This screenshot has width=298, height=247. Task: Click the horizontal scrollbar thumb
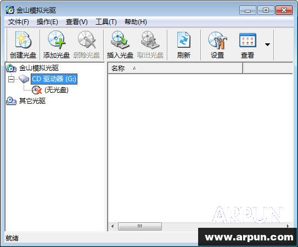(140, 226)
